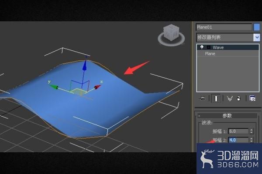
Task: Click Make Unique icon below the stack
Action: pos(230,98)
